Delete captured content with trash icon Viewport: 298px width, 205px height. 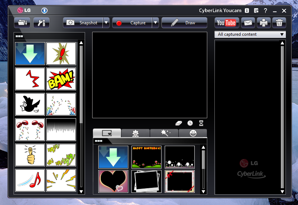(x=279, y=23)
